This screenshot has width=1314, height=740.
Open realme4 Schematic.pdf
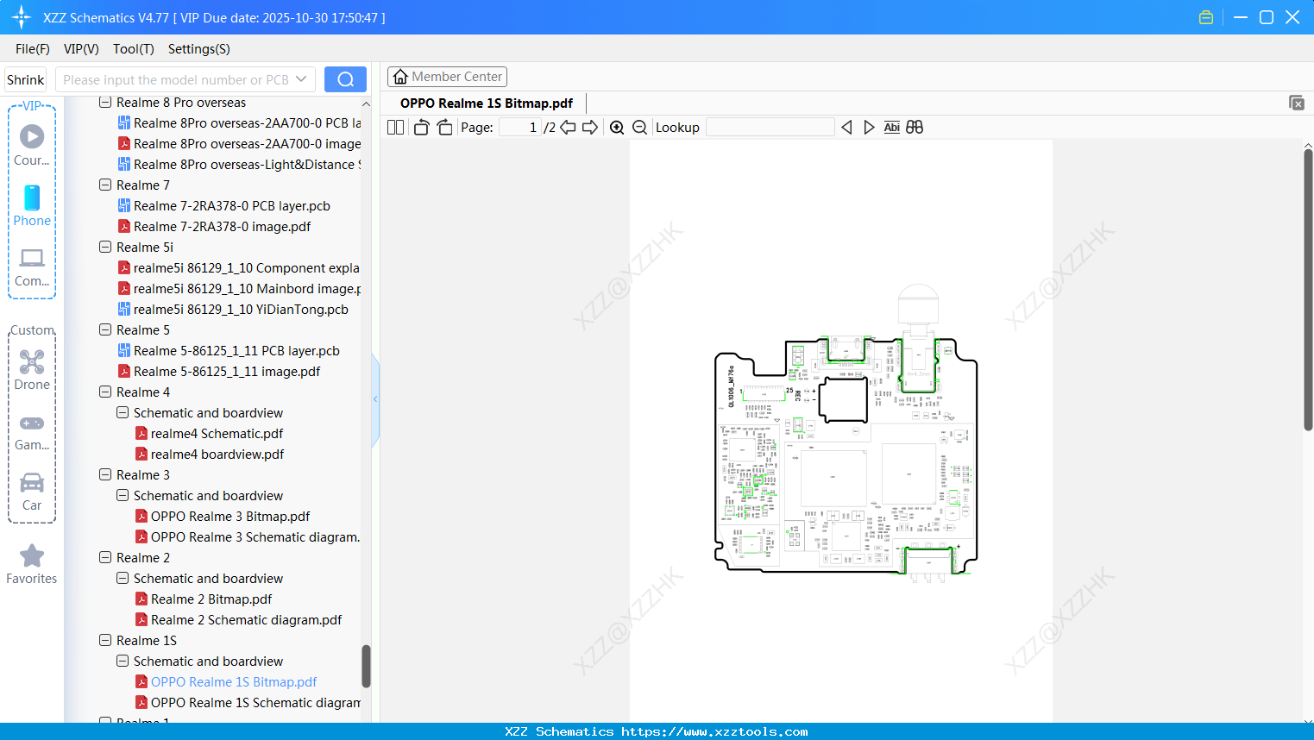pos(210,434)
